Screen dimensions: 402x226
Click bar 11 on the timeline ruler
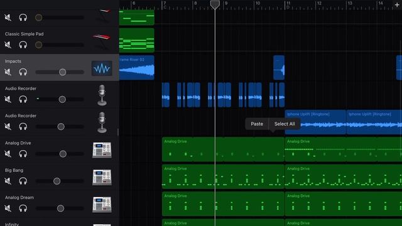pos(288,3)
